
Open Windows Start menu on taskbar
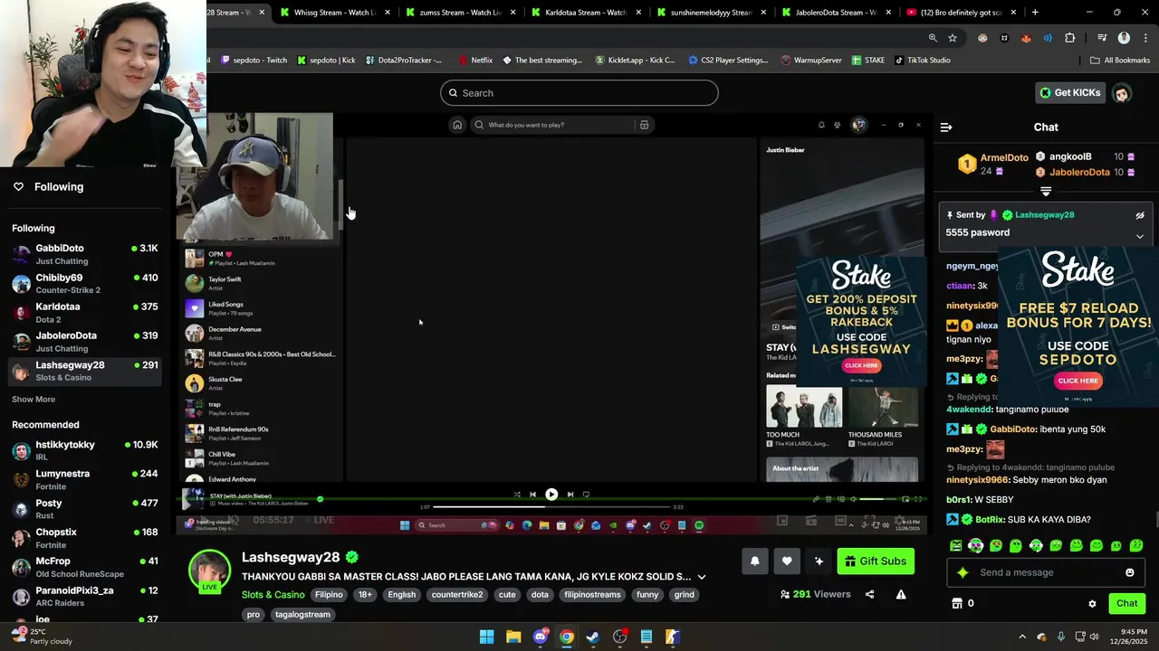486,637
